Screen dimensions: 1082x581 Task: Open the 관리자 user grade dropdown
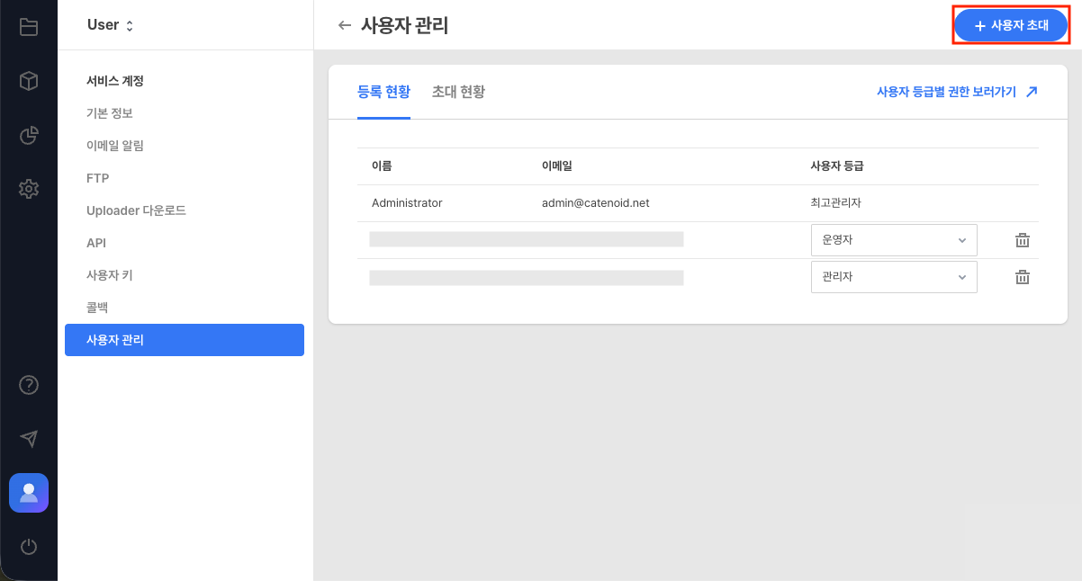894,276
